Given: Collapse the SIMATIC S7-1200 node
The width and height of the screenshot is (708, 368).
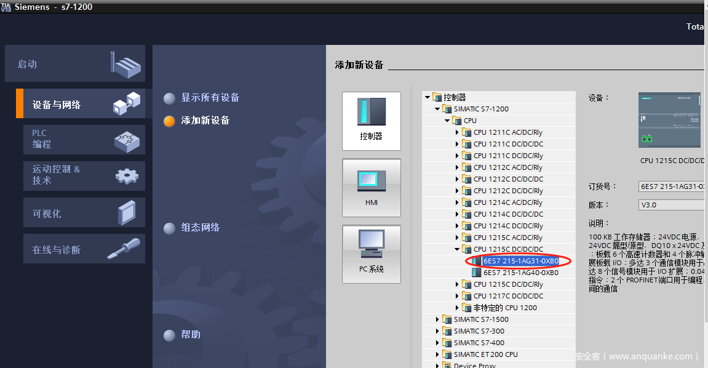Looking at the screenshot, I should tap(437, 109).
